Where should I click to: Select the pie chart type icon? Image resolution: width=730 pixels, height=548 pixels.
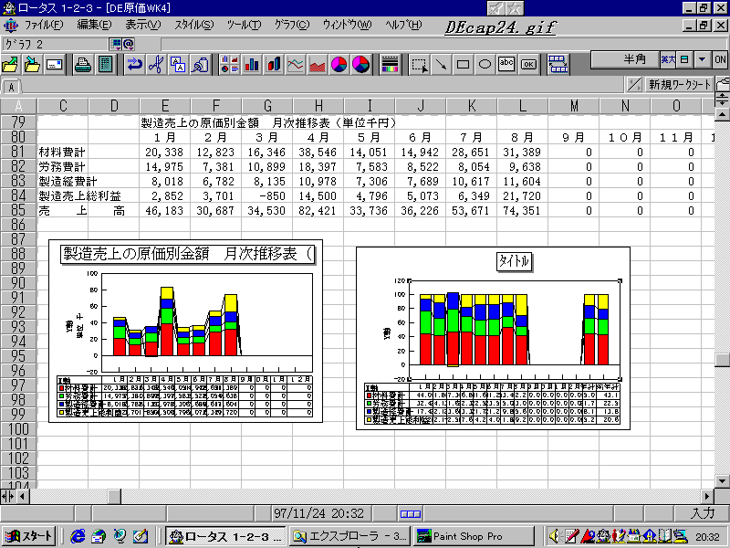pyautogui.click(x=339, y=64)
